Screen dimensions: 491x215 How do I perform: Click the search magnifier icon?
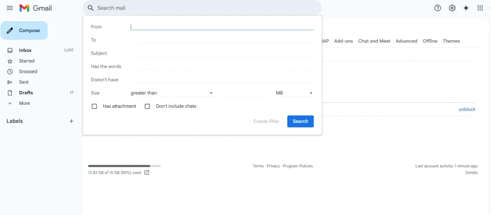coord(91,8)
